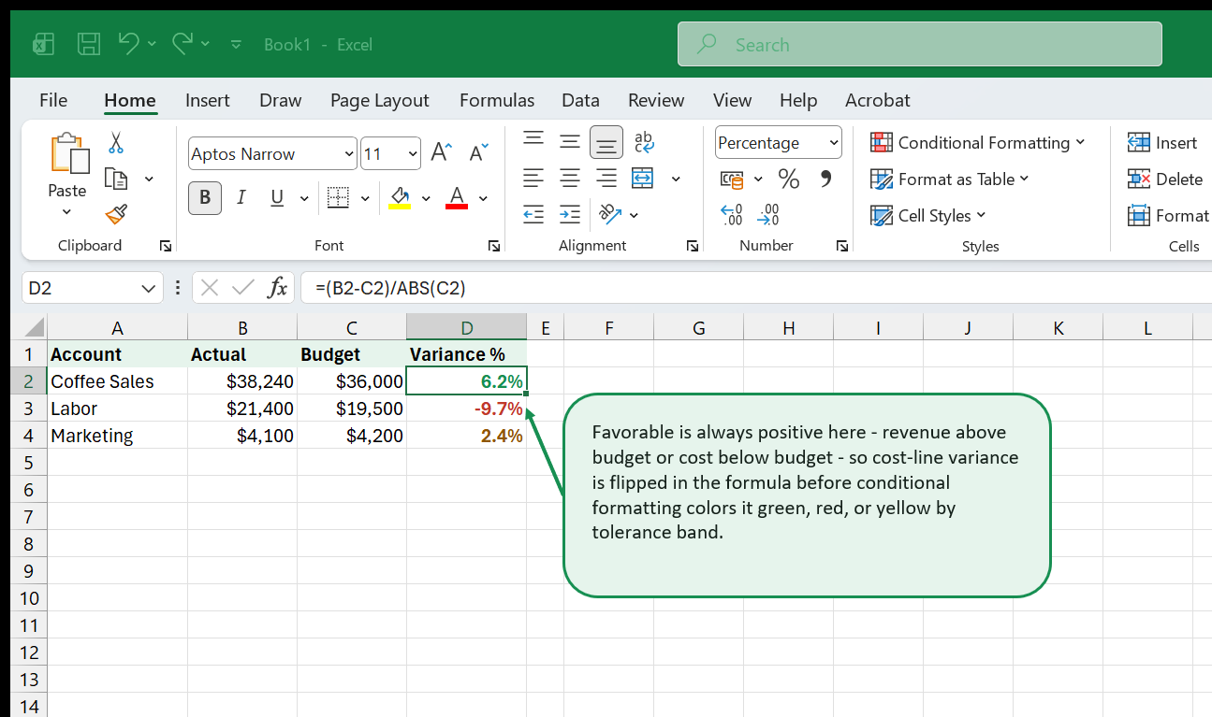Switch to the Insert tab
The height and width of the screenshot is (717, 1212).
pos(208,100)
